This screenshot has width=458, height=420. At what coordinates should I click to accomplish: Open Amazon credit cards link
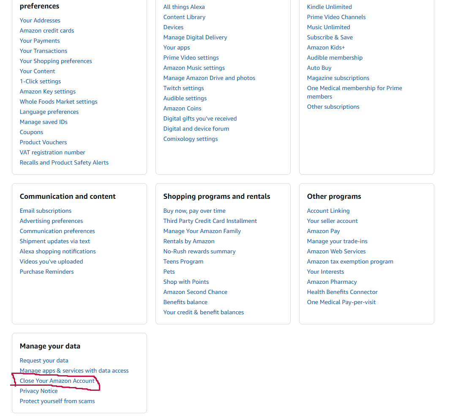(47, 31)
